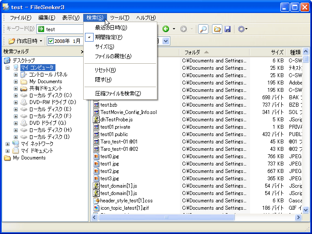The height and width of the screenshot is (234, 312).
Task: Select 圧縮ファイルを検索(Z) menu entry
Action: click(120, 93)
